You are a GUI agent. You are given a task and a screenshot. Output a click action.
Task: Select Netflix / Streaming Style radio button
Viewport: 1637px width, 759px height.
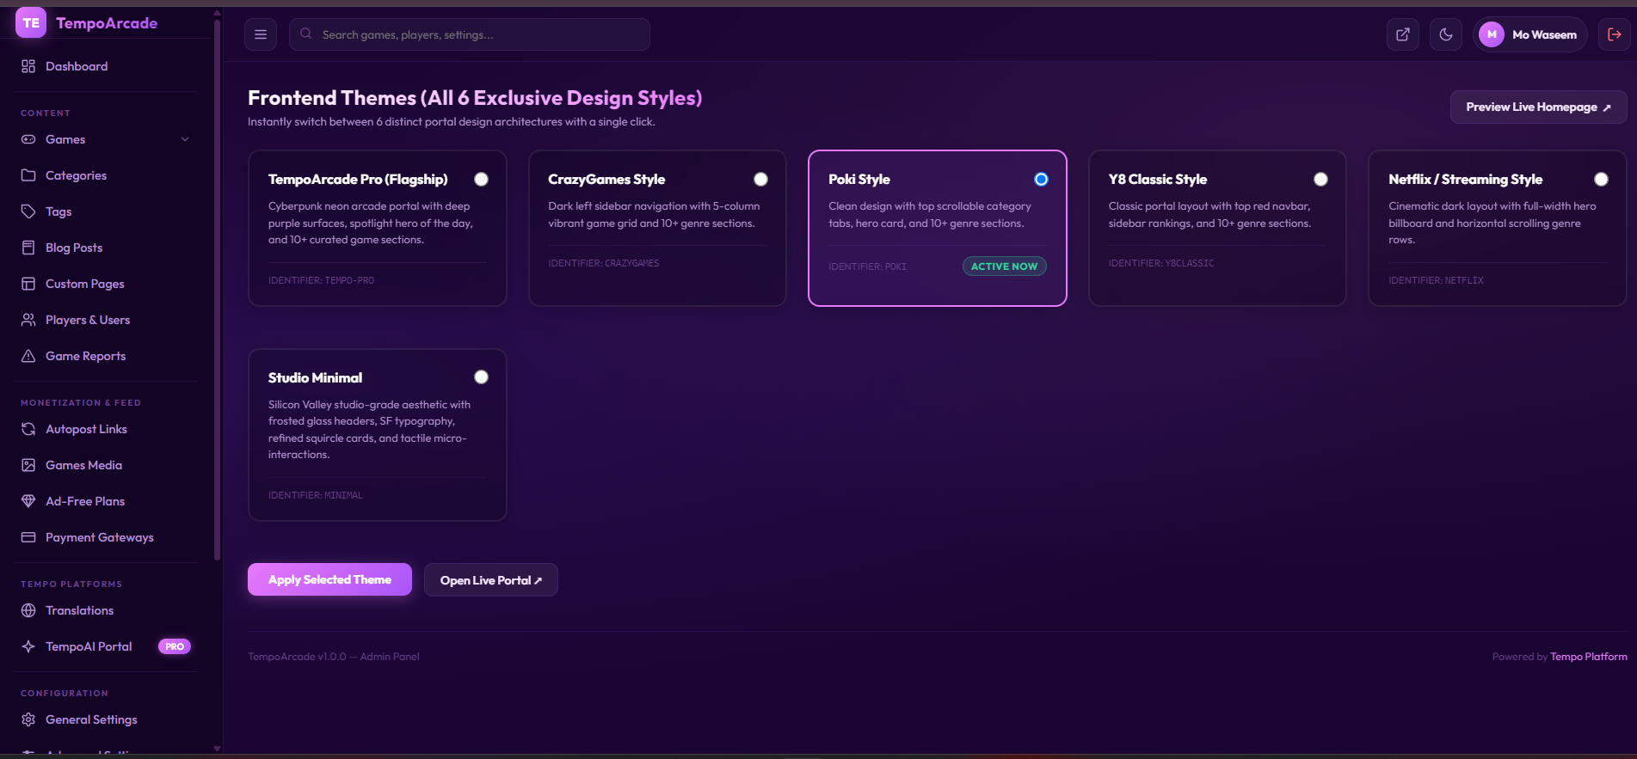[x=1602, y=179]
